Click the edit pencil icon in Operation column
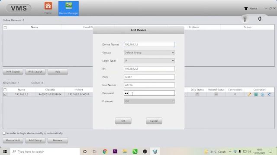Screen dimensions: 277x155 (249, 95)
